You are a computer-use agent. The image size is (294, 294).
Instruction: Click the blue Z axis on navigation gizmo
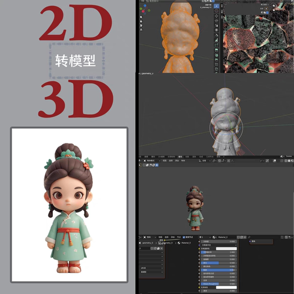tap(145, 6)
